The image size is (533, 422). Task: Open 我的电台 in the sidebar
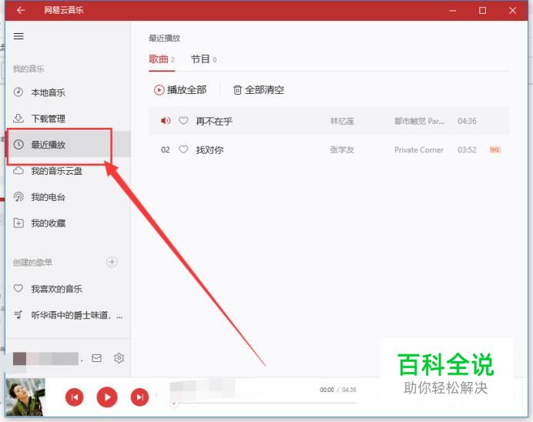68,197
